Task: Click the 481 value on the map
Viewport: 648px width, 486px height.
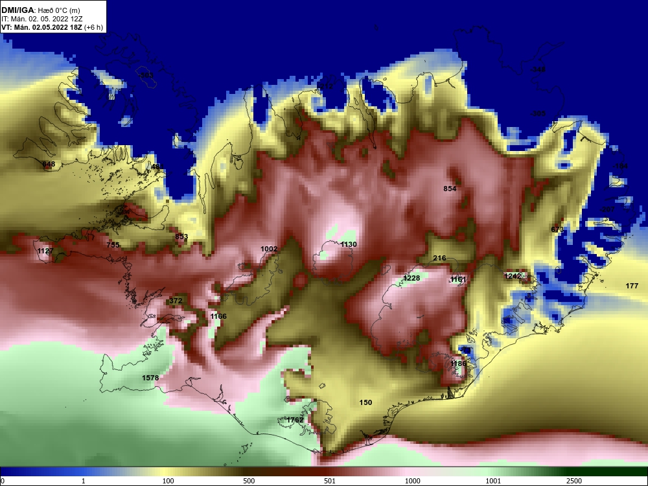Action: (157, 167)
